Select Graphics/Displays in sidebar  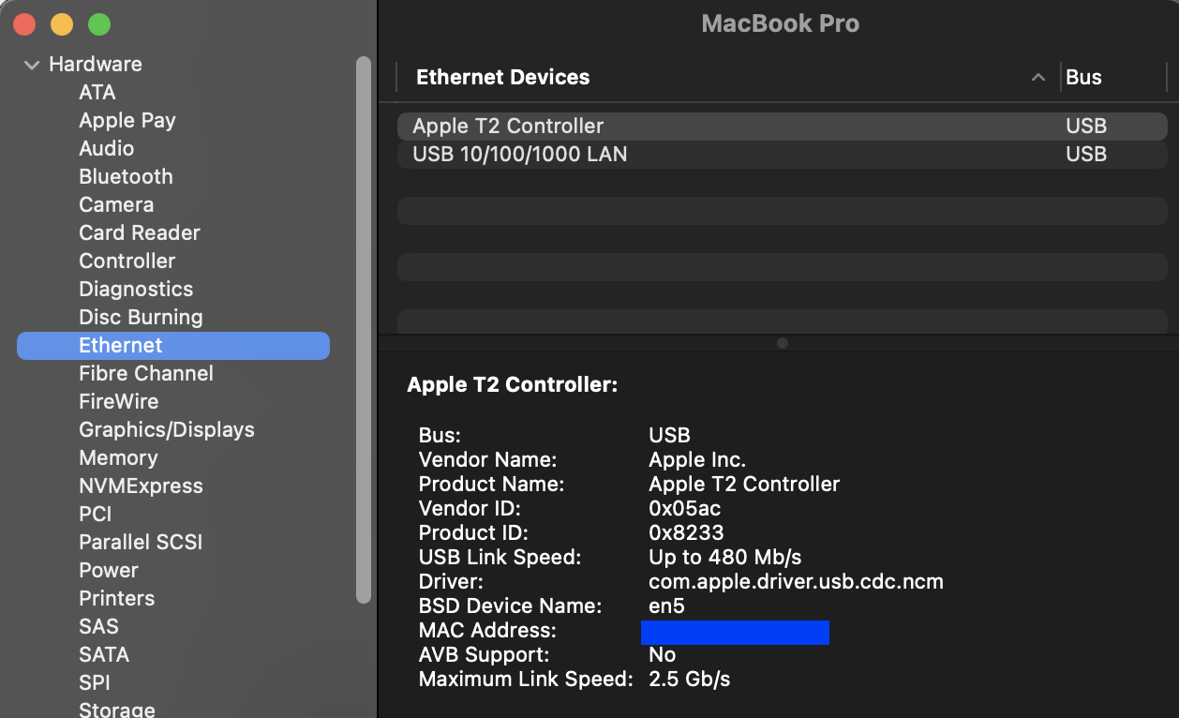click(x=167, y=430)
